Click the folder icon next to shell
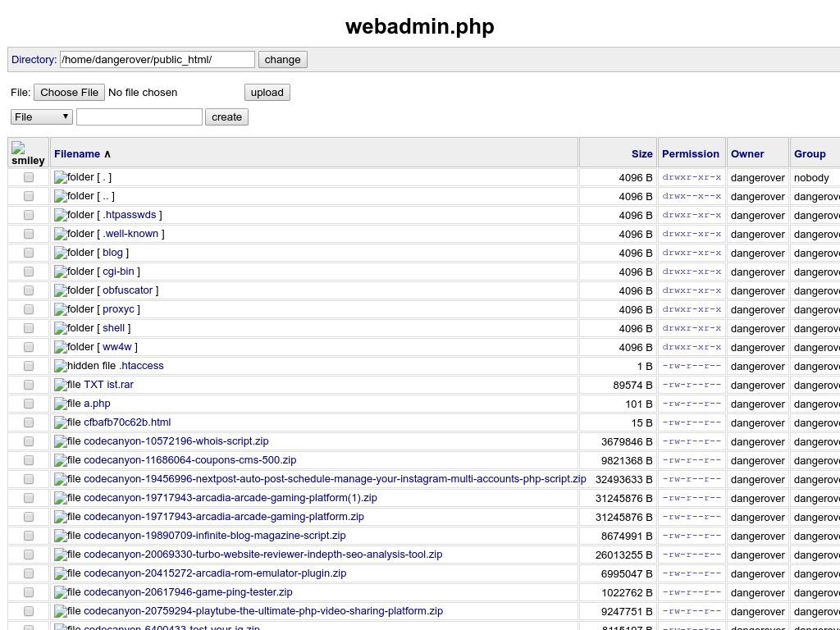The image size is (840, 630). pyautogui.click(x=61, y=328)
